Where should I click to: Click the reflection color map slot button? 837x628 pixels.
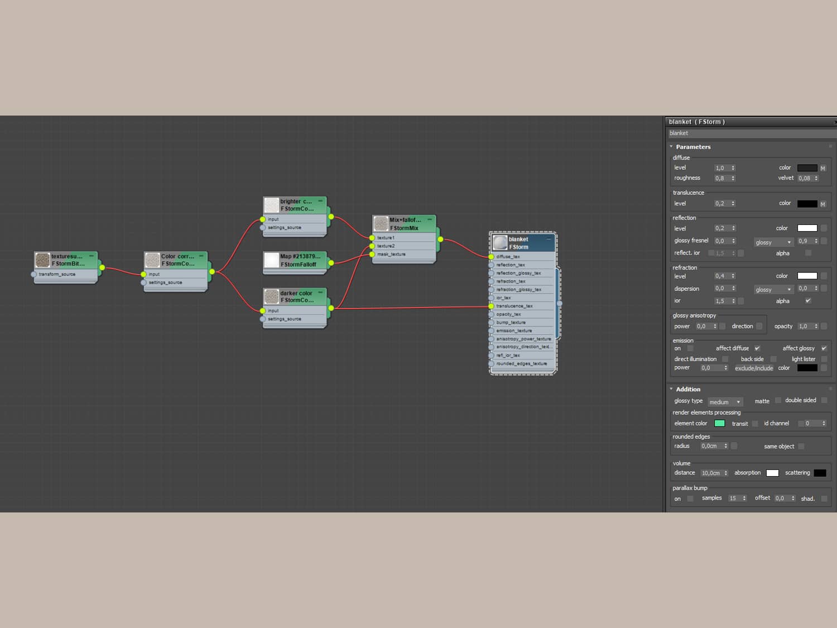[x=824, y=228]
